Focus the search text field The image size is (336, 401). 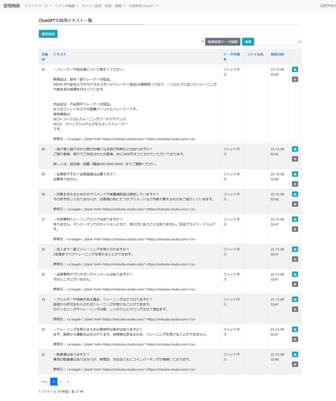pos(276,42)
